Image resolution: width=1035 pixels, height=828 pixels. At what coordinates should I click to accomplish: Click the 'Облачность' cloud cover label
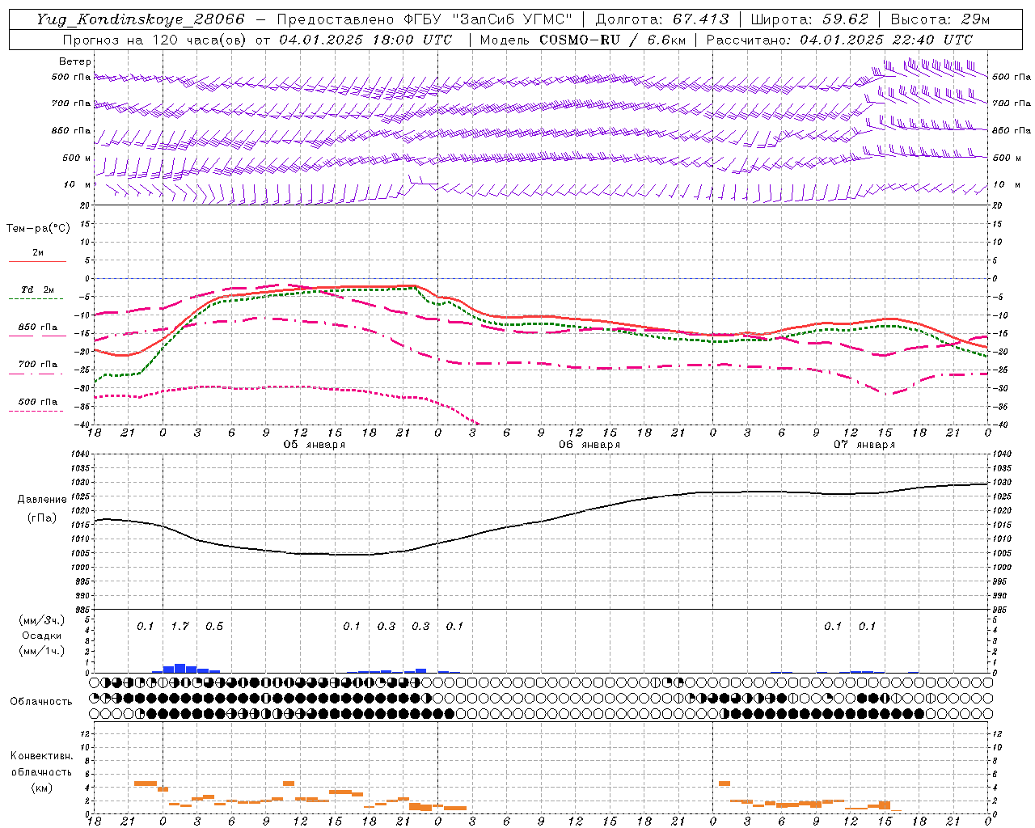[41, 702]
